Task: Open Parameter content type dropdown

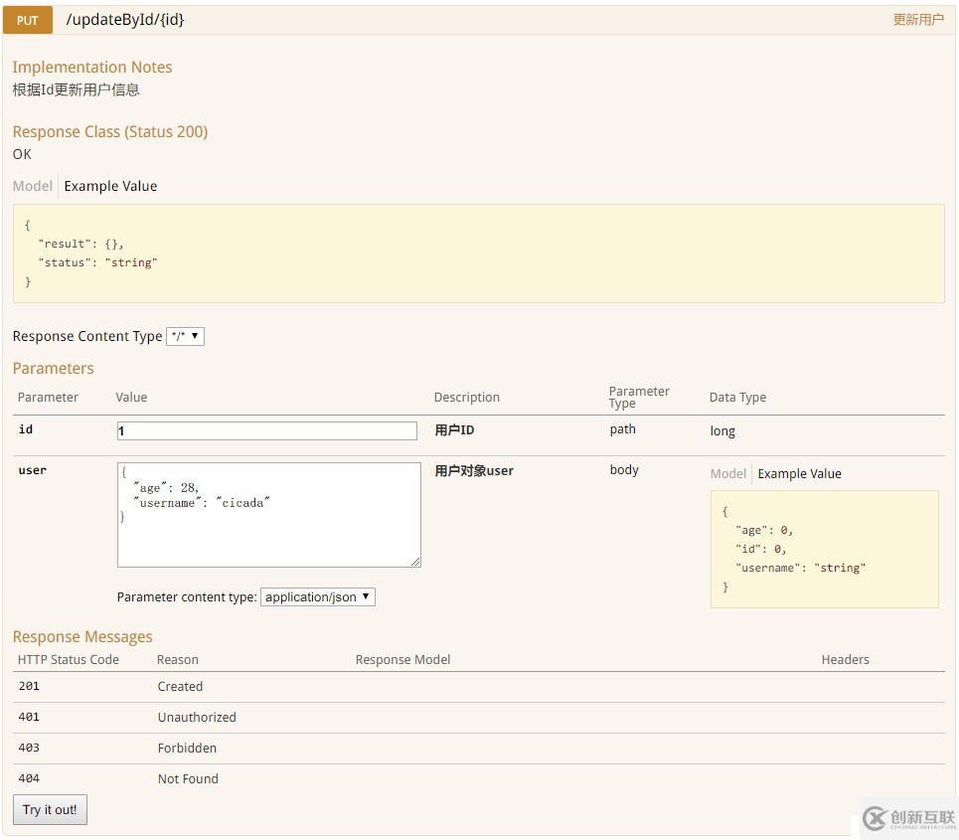Action: pyautogui.click(x=317, y=596)
